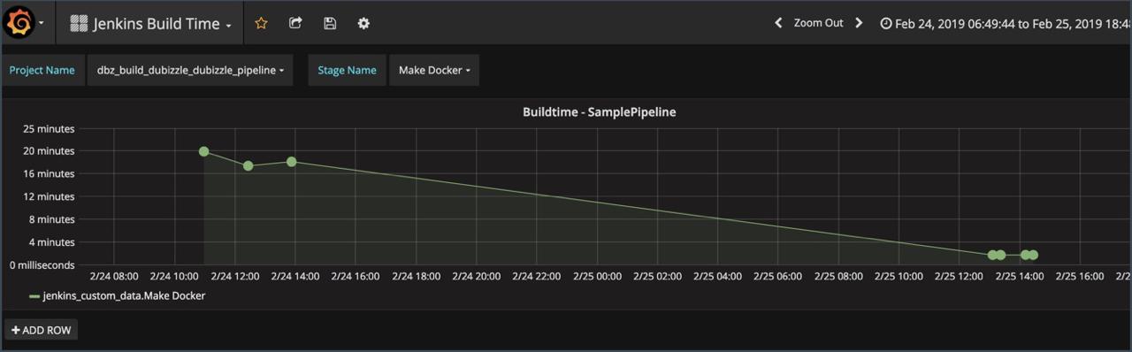Shift time range forward with right arrow
Viewport: 1132px width, 352px height.
tap(859, 23)
